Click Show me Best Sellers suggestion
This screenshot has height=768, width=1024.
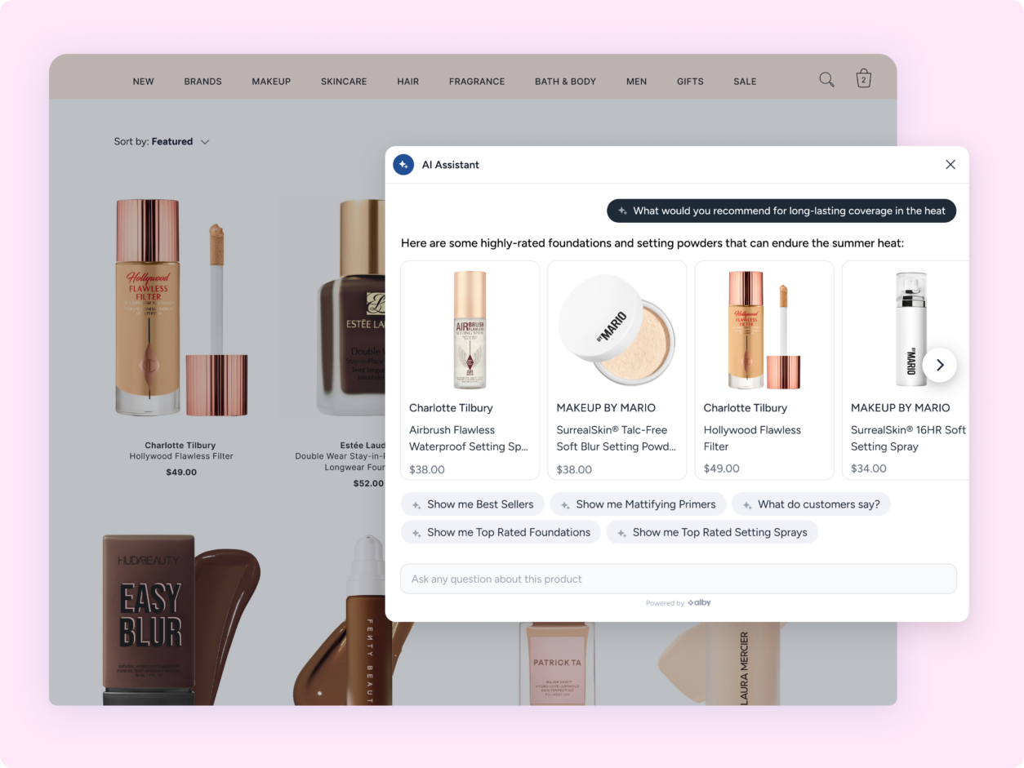click(473, 504)
